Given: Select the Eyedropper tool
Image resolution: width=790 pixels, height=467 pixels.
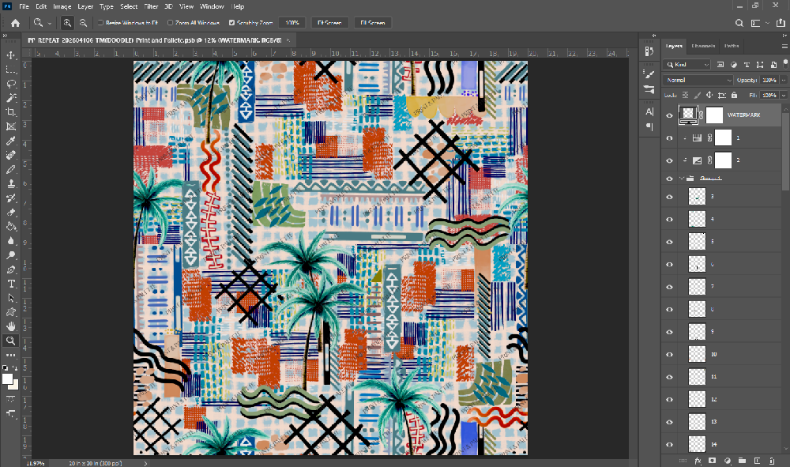Looking at the screenshot, I should click(x=10, y=141).
